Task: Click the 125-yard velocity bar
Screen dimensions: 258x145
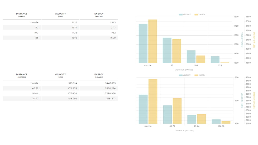Action: tap(215, 60)
